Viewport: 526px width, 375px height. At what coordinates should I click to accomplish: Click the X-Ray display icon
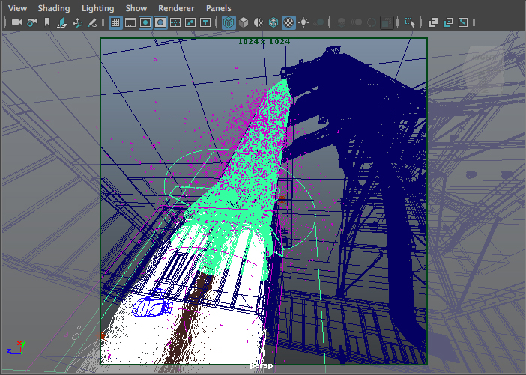[433, 22]
